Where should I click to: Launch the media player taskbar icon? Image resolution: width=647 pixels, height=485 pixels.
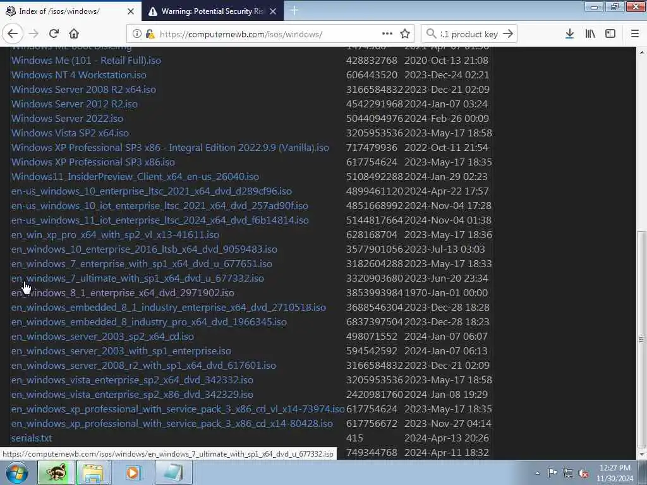tap(133, 472)
